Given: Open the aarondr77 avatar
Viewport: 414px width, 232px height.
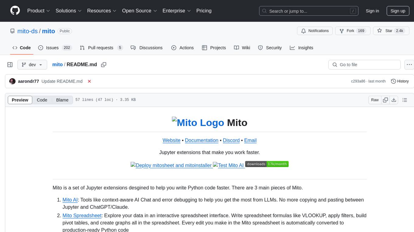Looking at the screenshot, I should coord(12,81).
